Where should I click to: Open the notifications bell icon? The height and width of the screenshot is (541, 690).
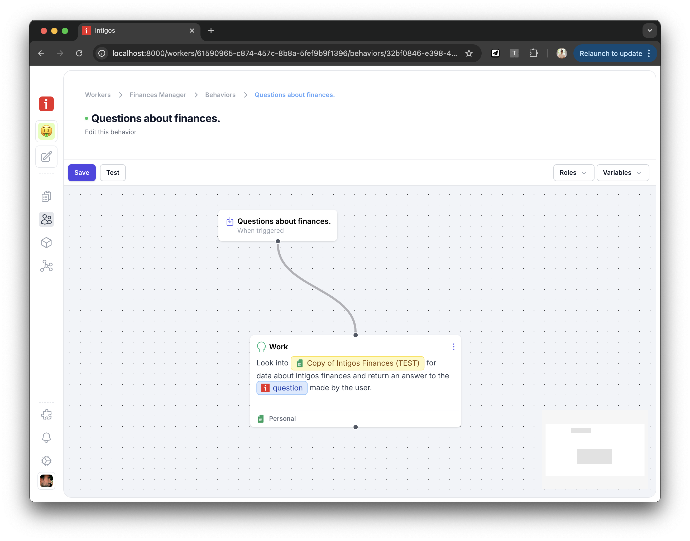click(x=46, y=437)
